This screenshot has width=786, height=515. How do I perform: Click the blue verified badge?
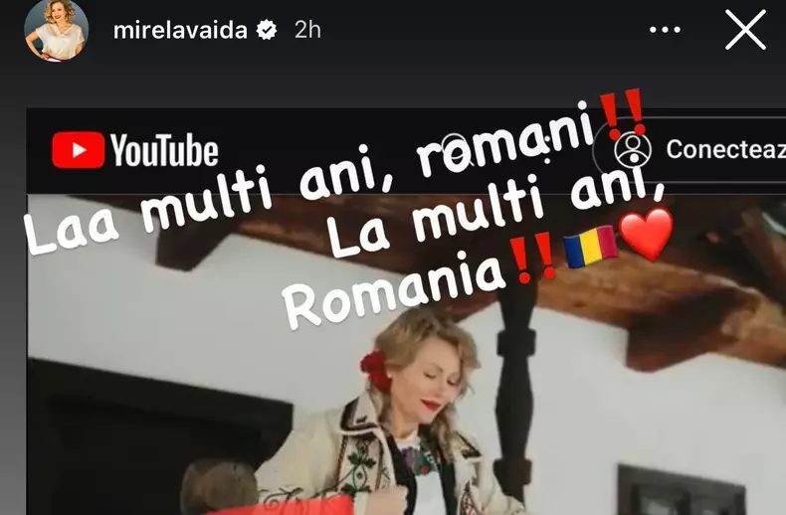(x=267, y=30)
